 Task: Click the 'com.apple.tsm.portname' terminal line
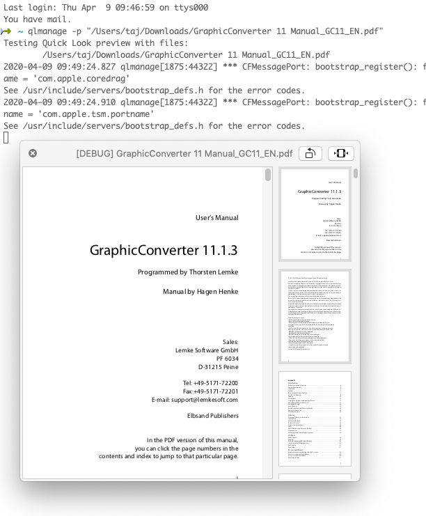click(x=79, y=114)
